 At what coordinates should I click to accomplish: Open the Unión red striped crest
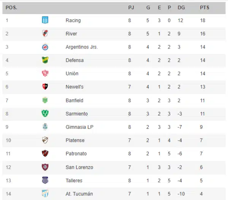click(45, 73)
